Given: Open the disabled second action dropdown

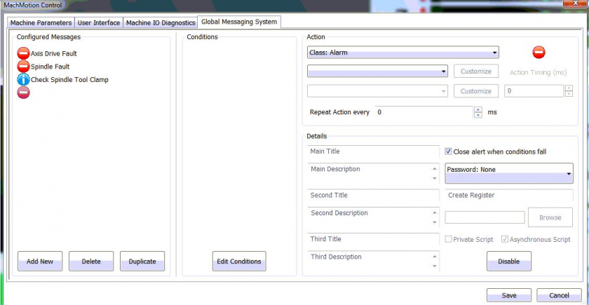Looking at the screenshot, I should [377, 91].
